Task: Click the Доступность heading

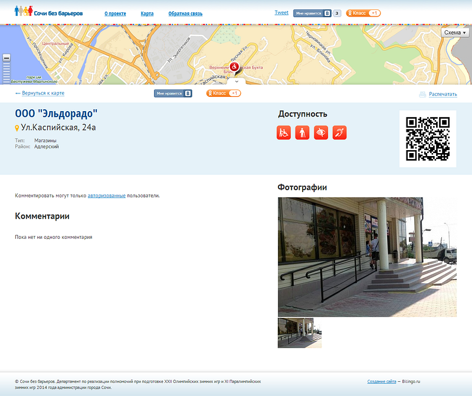Action: (x=303, y=114)
